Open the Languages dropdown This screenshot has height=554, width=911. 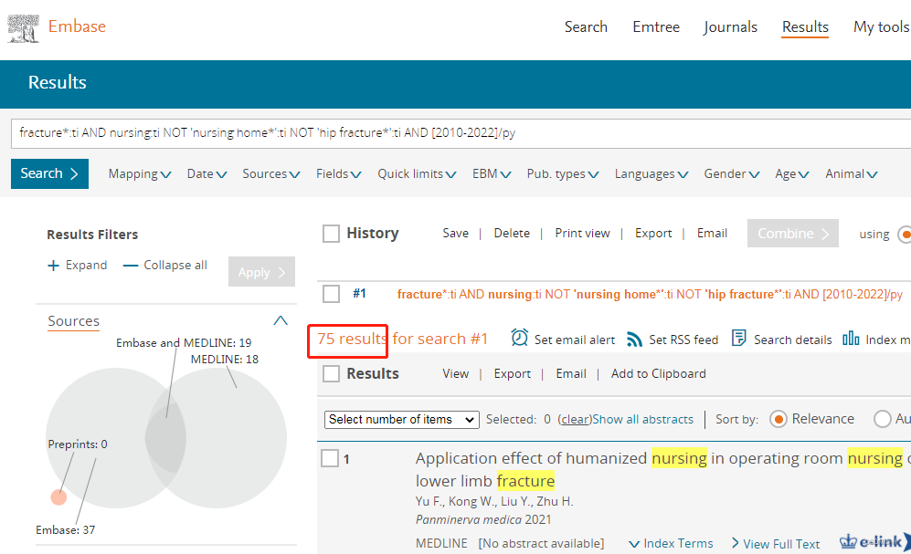click(651, 173)
